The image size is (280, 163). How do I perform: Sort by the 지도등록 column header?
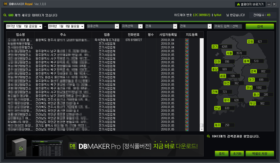[x=192, y=35]
